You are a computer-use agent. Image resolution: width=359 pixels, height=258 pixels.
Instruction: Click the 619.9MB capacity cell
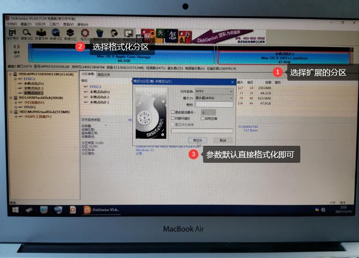[264, 98]
